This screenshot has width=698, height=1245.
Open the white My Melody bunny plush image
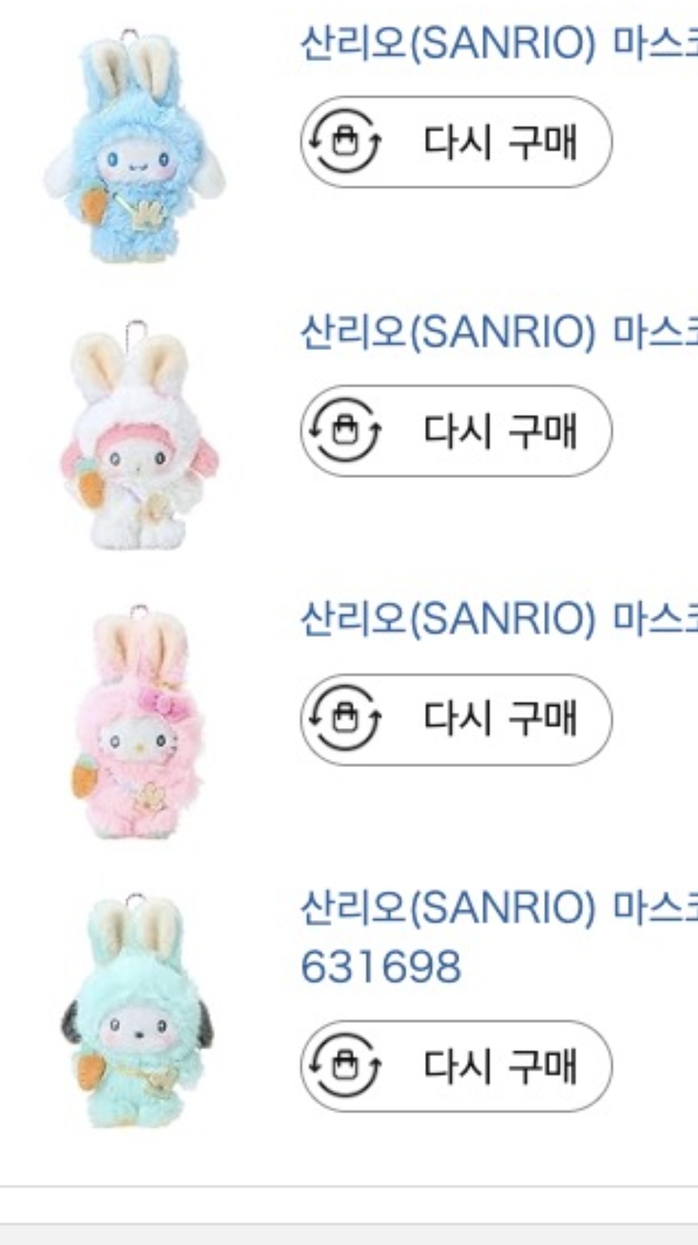(138, 436)
